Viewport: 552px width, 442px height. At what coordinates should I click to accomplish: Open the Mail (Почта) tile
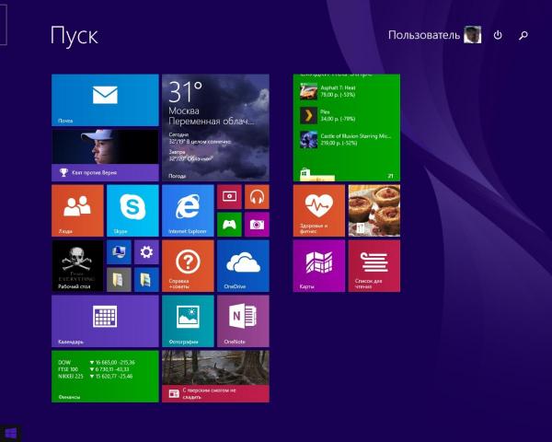tap(105, 99)
